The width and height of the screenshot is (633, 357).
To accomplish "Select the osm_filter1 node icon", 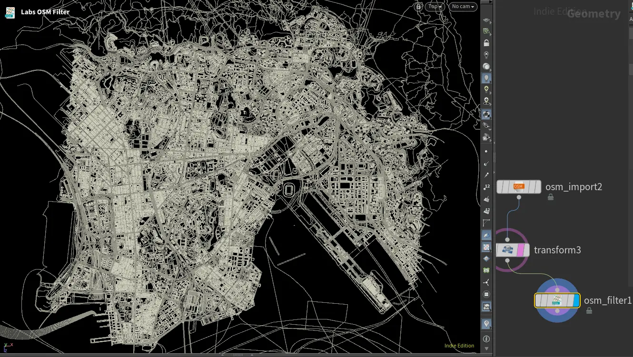I will (557, 300).
